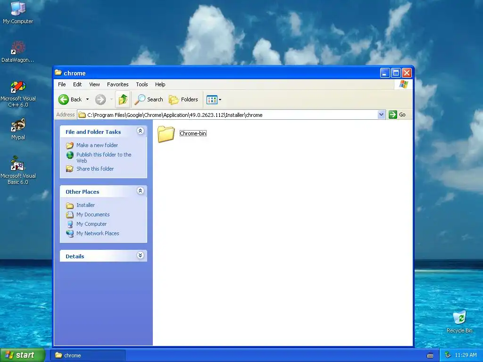Click the Windows flag logo in menu bar

(404, 84)
